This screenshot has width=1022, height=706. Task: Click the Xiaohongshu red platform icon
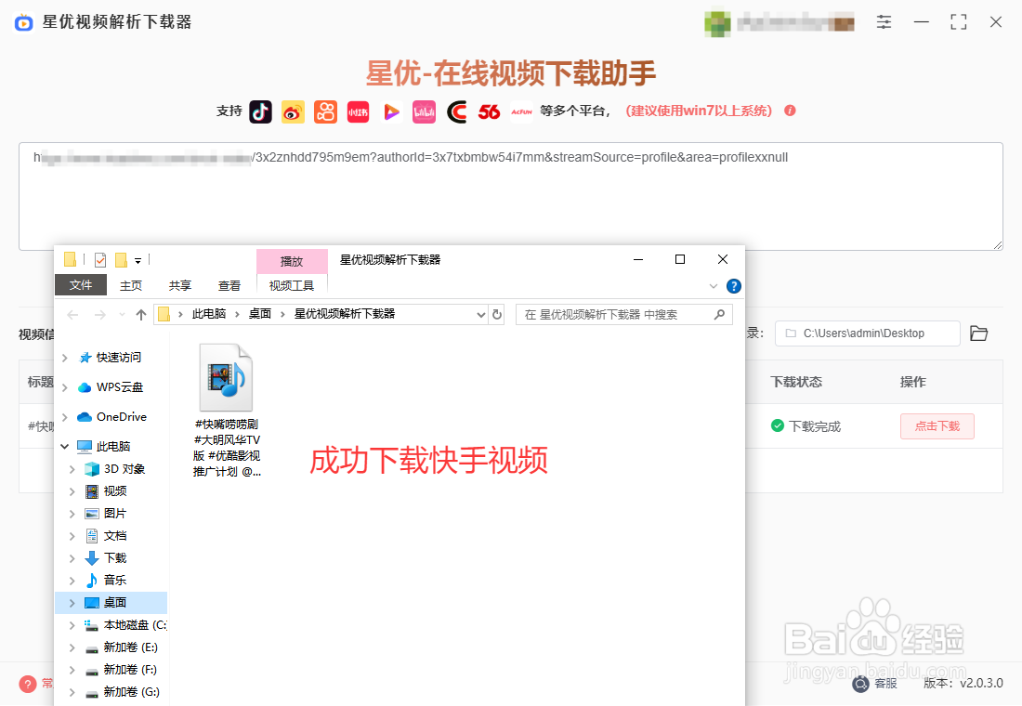coord(358,112)
